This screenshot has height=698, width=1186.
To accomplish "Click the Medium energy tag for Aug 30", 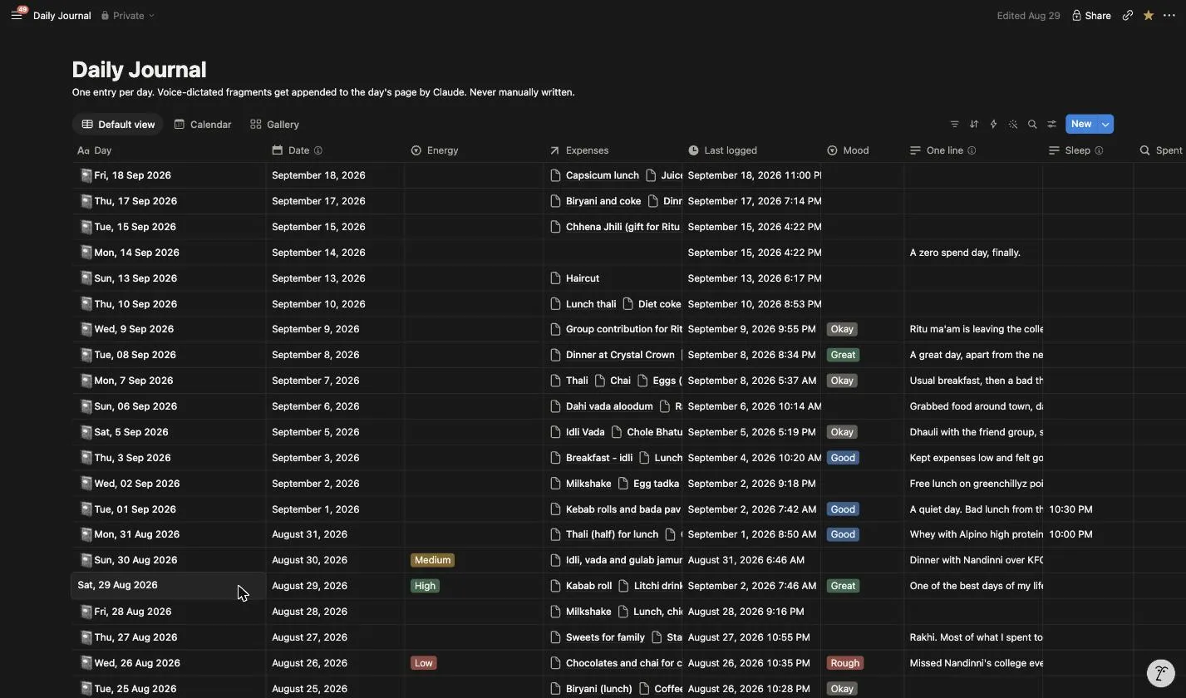I will pos(432,560).
